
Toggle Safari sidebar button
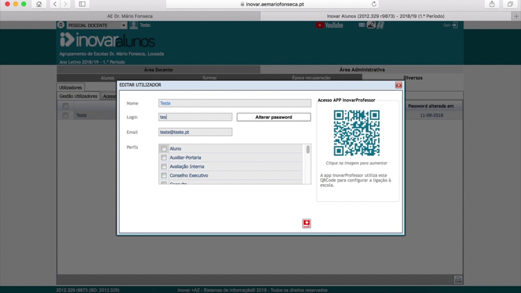point(82,4)
